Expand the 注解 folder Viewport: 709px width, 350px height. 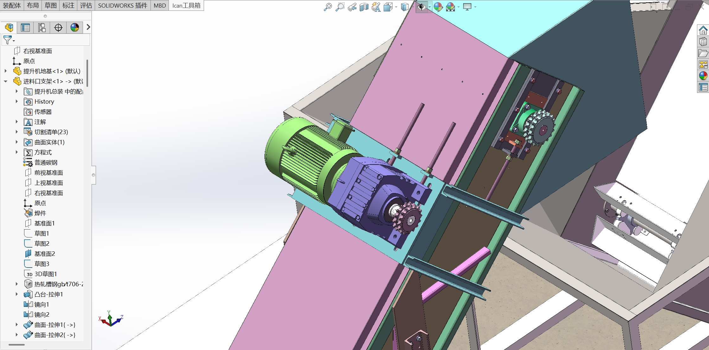[x=17, y=122]
